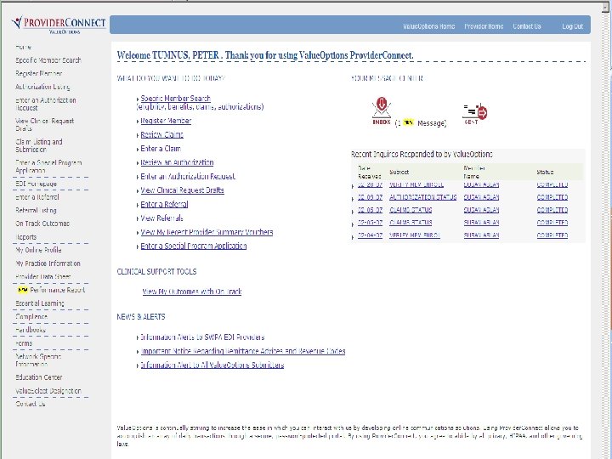Open notice regarding Remittance Advices and Revenue Codes
Screen dimensions: 612x459
pos(243,351)
